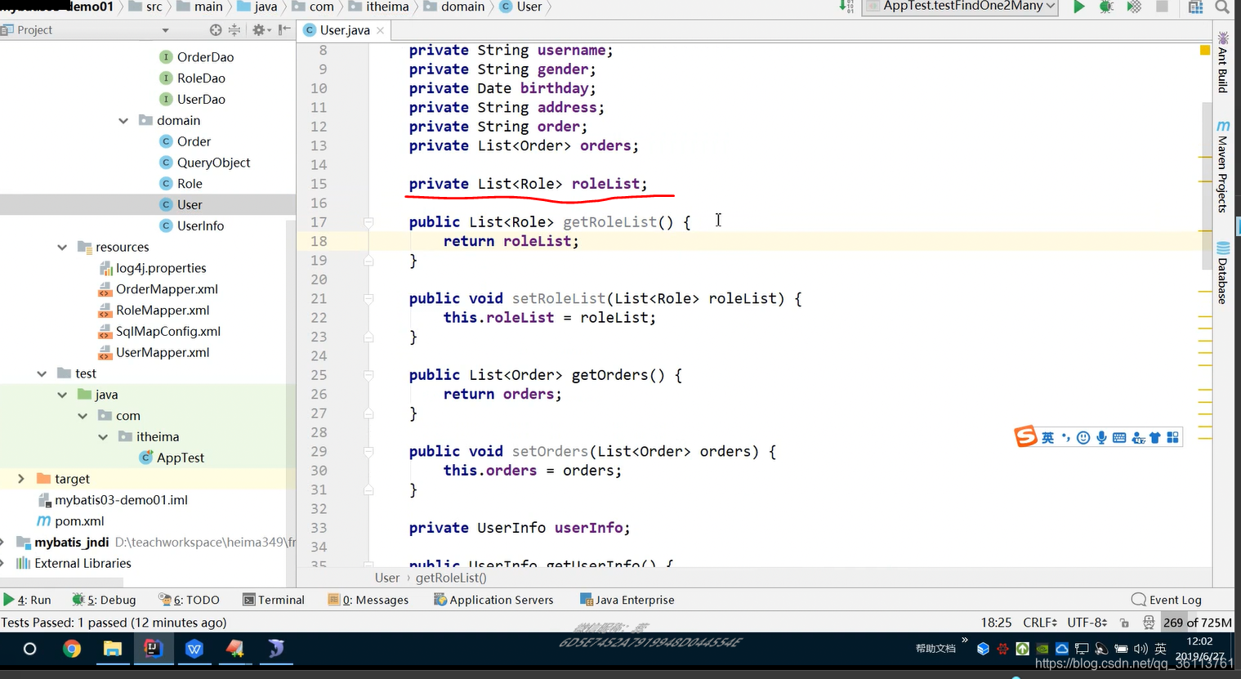1241x679 pixels.
Task: Open log4j.properties file
Action: [x=160, y=268]
